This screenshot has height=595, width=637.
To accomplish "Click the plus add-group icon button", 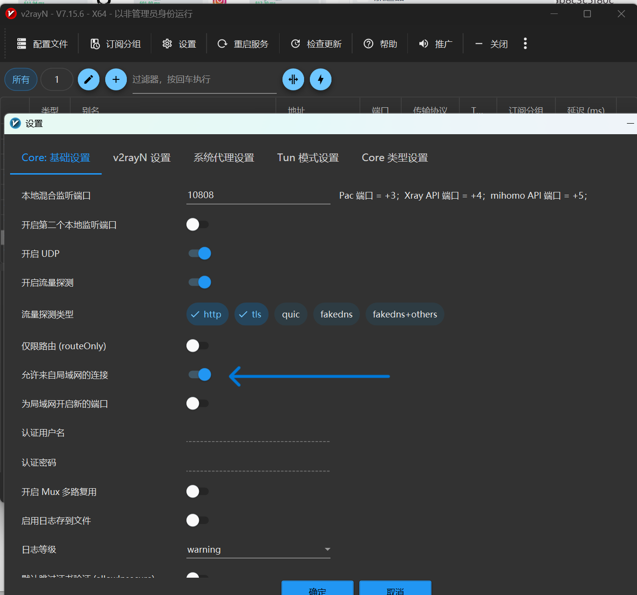I will (116, 79).
